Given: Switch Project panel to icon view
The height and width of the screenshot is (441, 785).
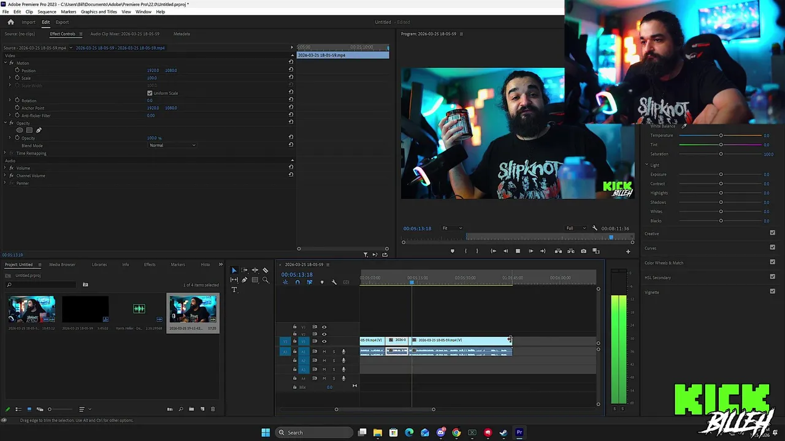Looking at the screenshot, I should (29, 409).
